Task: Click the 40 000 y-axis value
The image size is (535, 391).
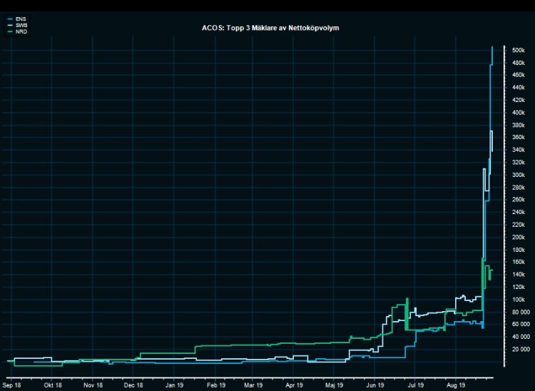Action: 521,337
